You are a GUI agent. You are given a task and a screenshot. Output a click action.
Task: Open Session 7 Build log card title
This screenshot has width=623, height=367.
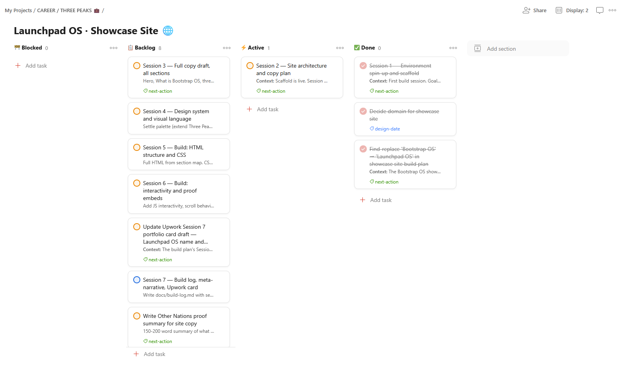point(178,284)
